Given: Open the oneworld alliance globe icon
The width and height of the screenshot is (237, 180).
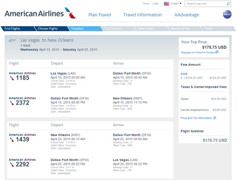Looking at the screenshot, I should (x=227, y=14).
